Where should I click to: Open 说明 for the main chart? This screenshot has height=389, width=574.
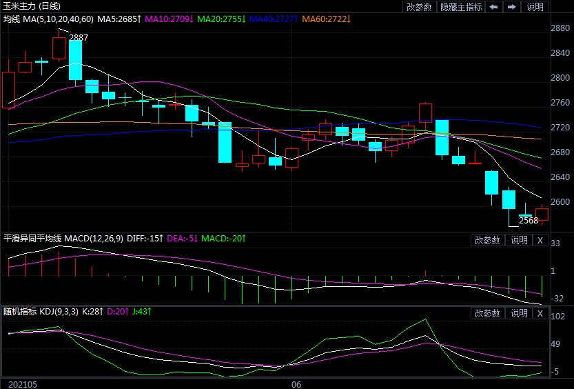pyautogui.click(x=535, y=7)
